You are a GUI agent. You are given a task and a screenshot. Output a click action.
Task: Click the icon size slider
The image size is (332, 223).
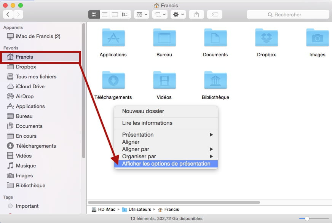314,218
